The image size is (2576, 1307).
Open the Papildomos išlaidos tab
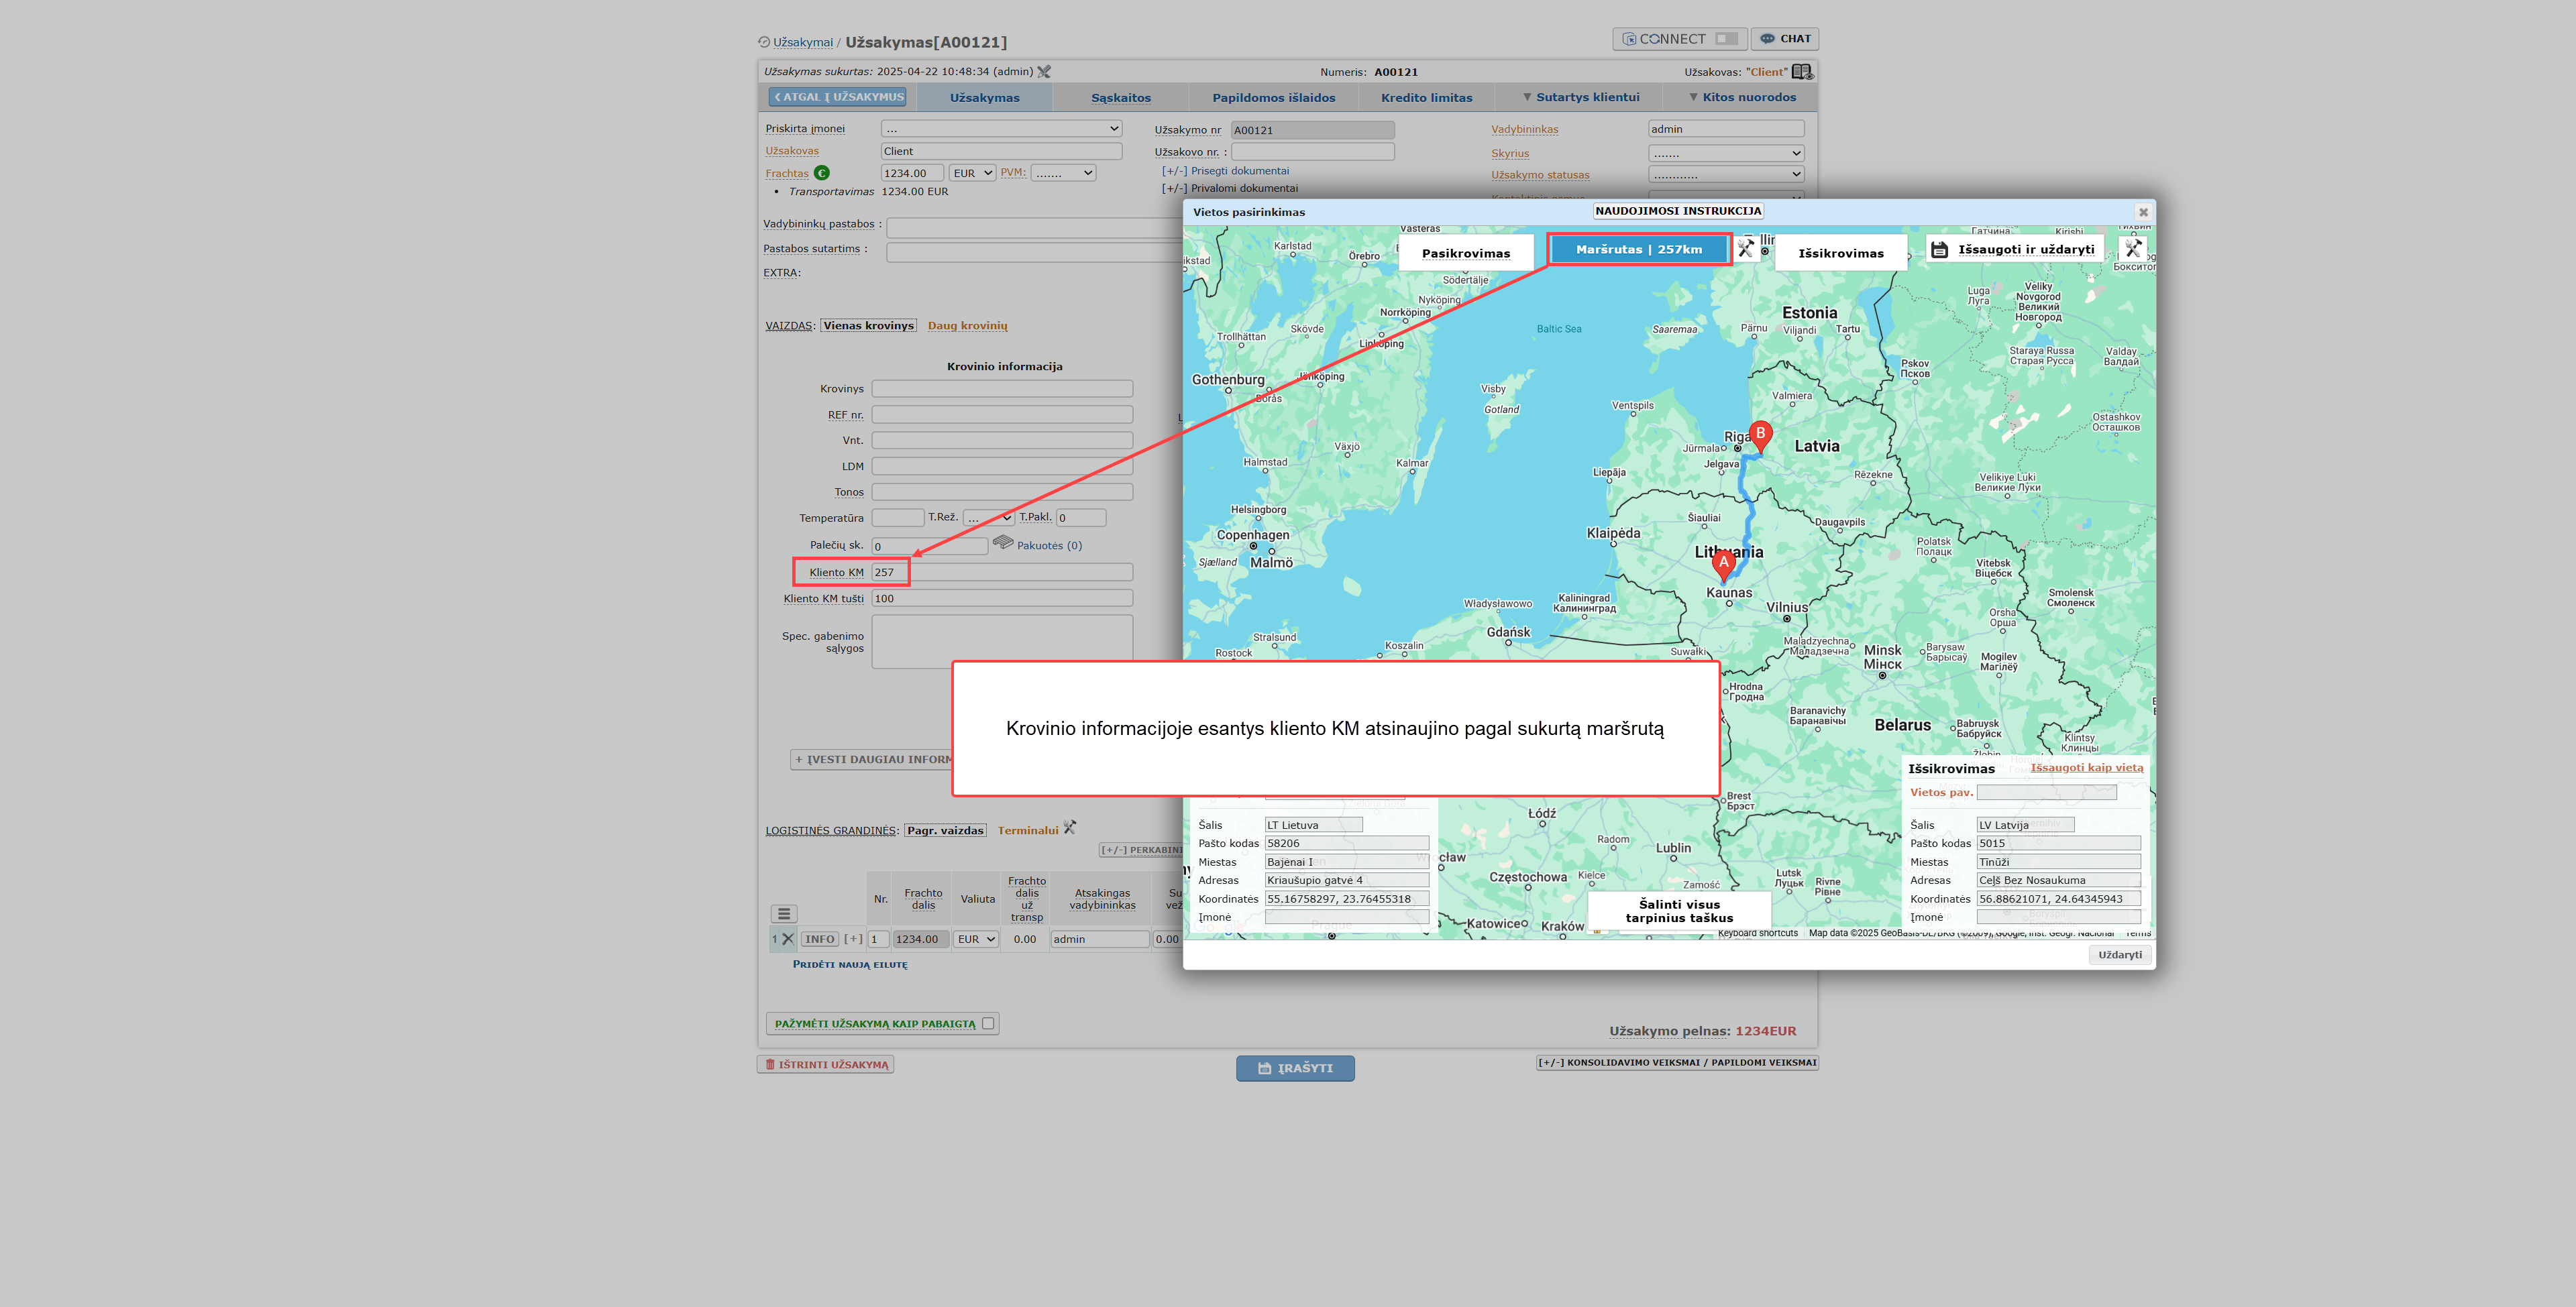coord(1274,98)
